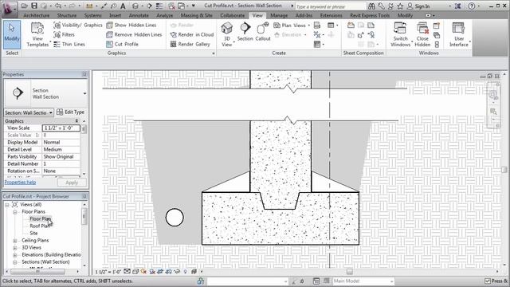Toggle the Thin Lines tool
510x287 pixels.
[69, 44]
